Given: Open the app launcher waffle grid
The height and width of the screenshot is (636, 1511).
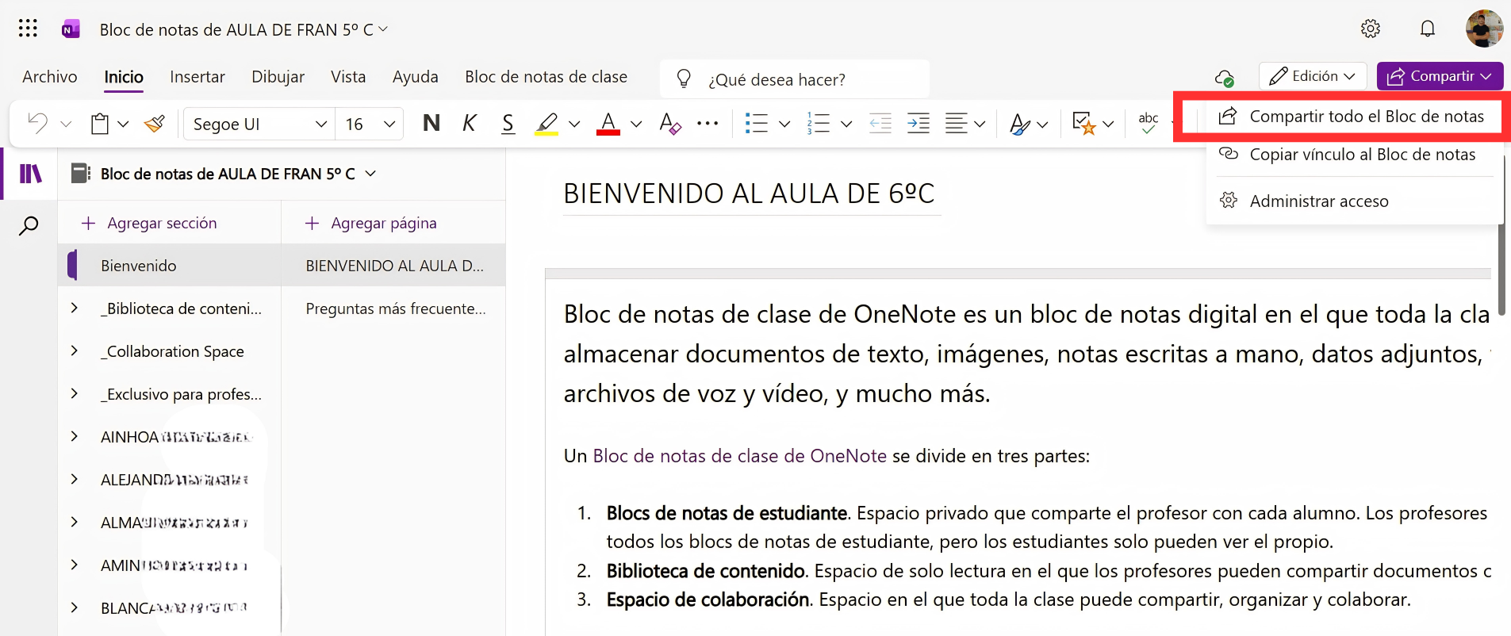Looking at the screenshot, I should (28, 29).
